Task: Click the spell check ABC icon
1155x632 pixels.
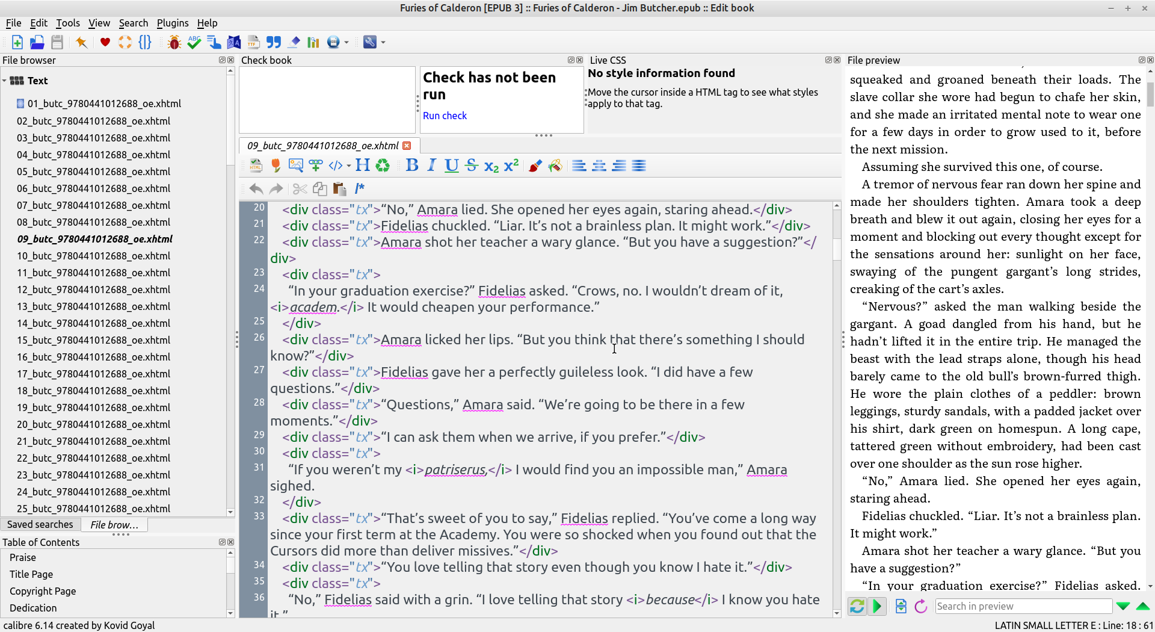Action: point(194,42)
